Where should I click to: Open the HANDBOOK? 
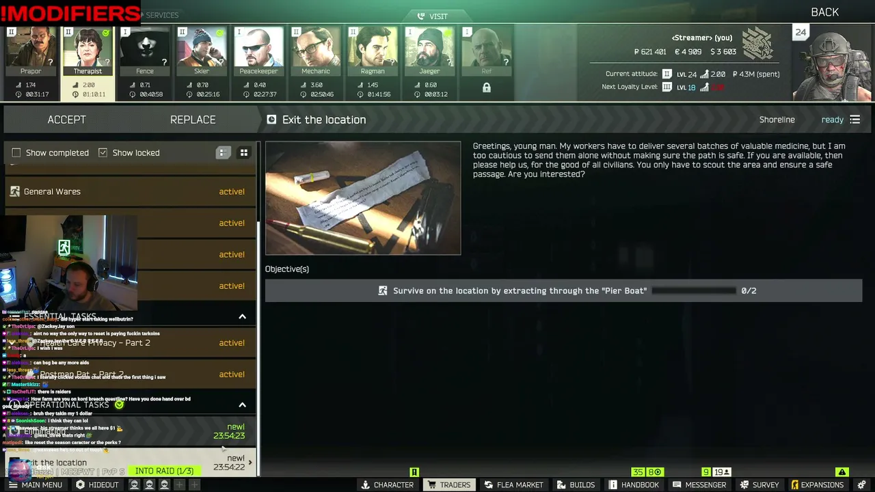point(634,484)
